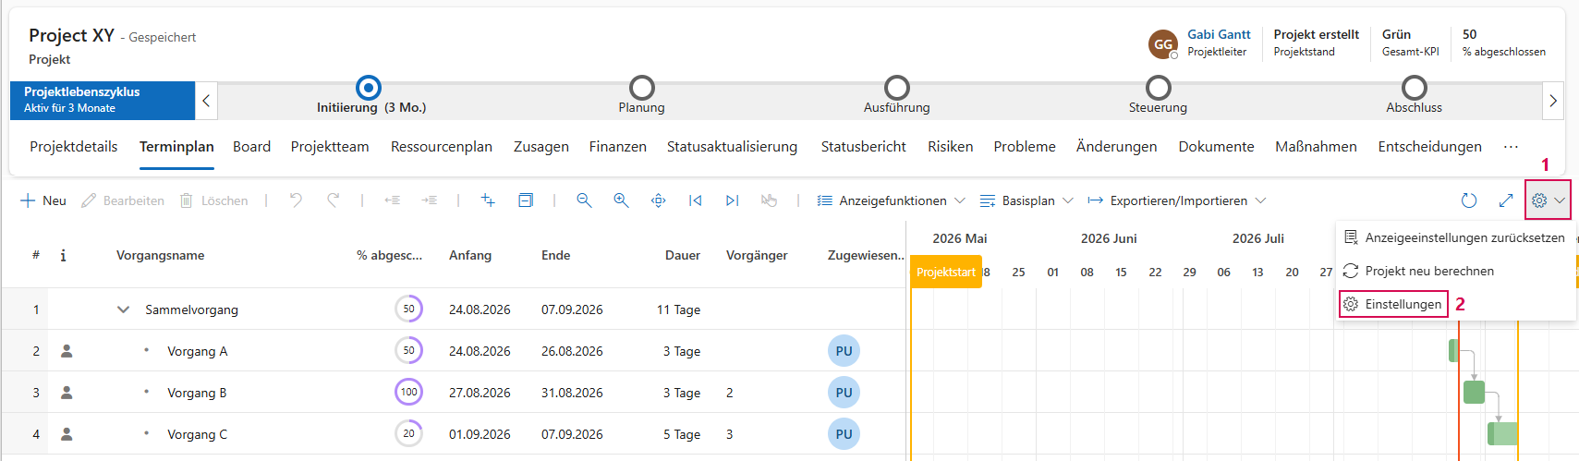Click the Dauer column header
The image size is (1579, 461).
pyautogui.click(x=683, y=255)
